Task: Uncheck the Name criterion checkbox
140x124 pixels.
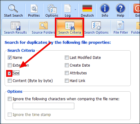Action: pyautogui.click(x=10, y=58)
